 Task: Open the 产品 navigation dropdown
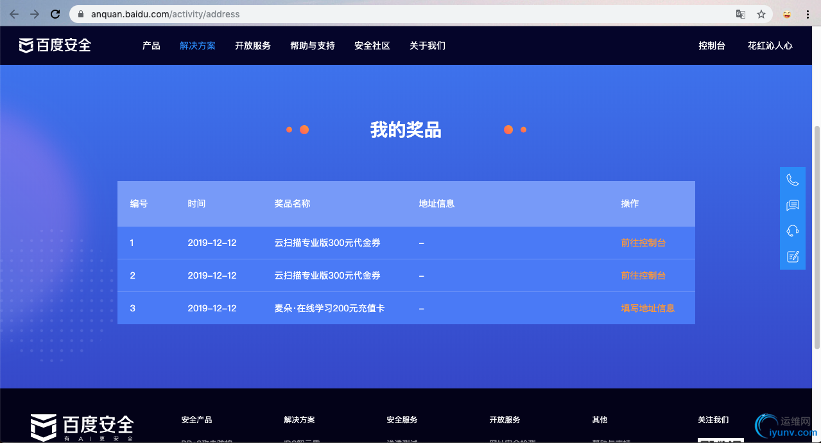point(151,46)
